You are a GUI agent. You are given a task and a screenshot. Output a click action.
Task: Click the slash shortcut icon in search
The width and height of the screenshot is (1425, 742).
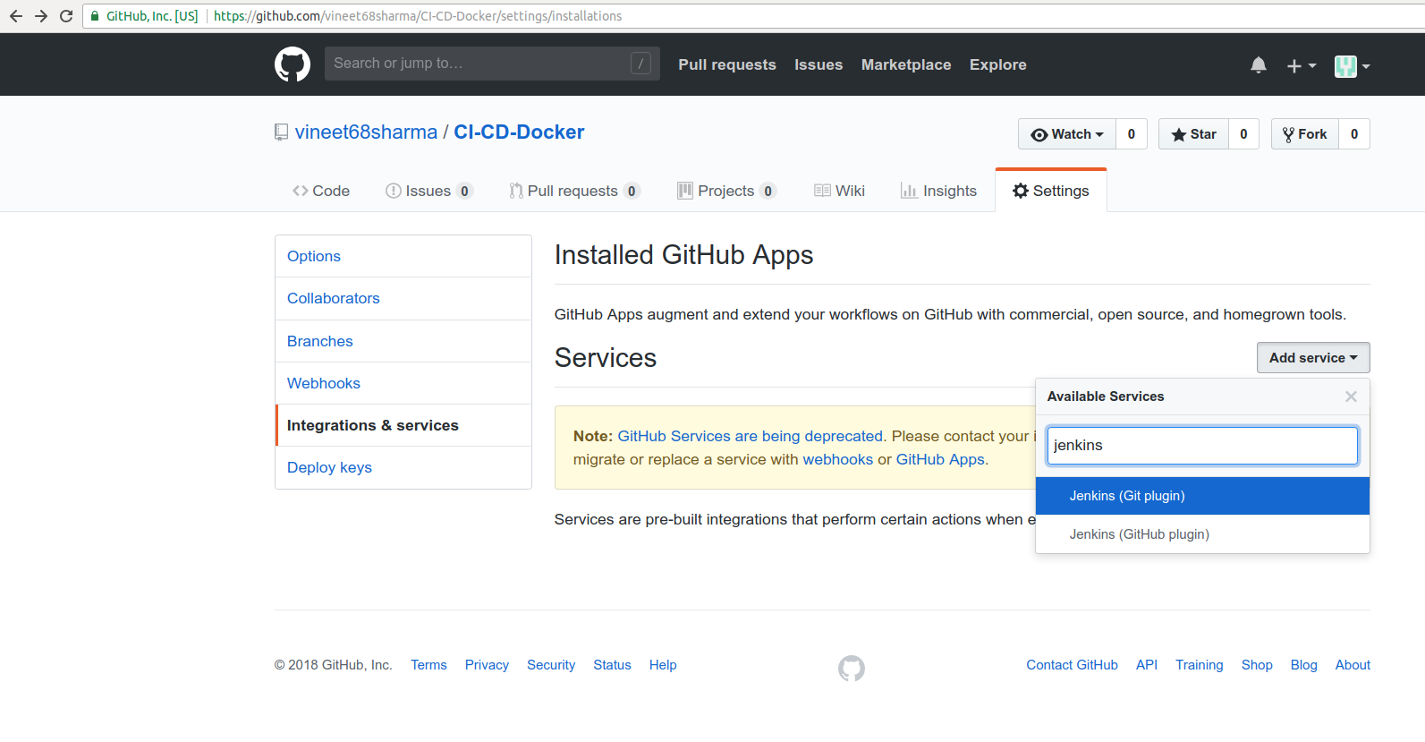[640, 64]
